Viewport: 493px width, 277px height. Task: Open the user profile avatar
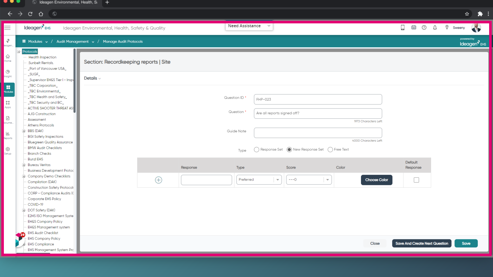[x=476, y=28]
